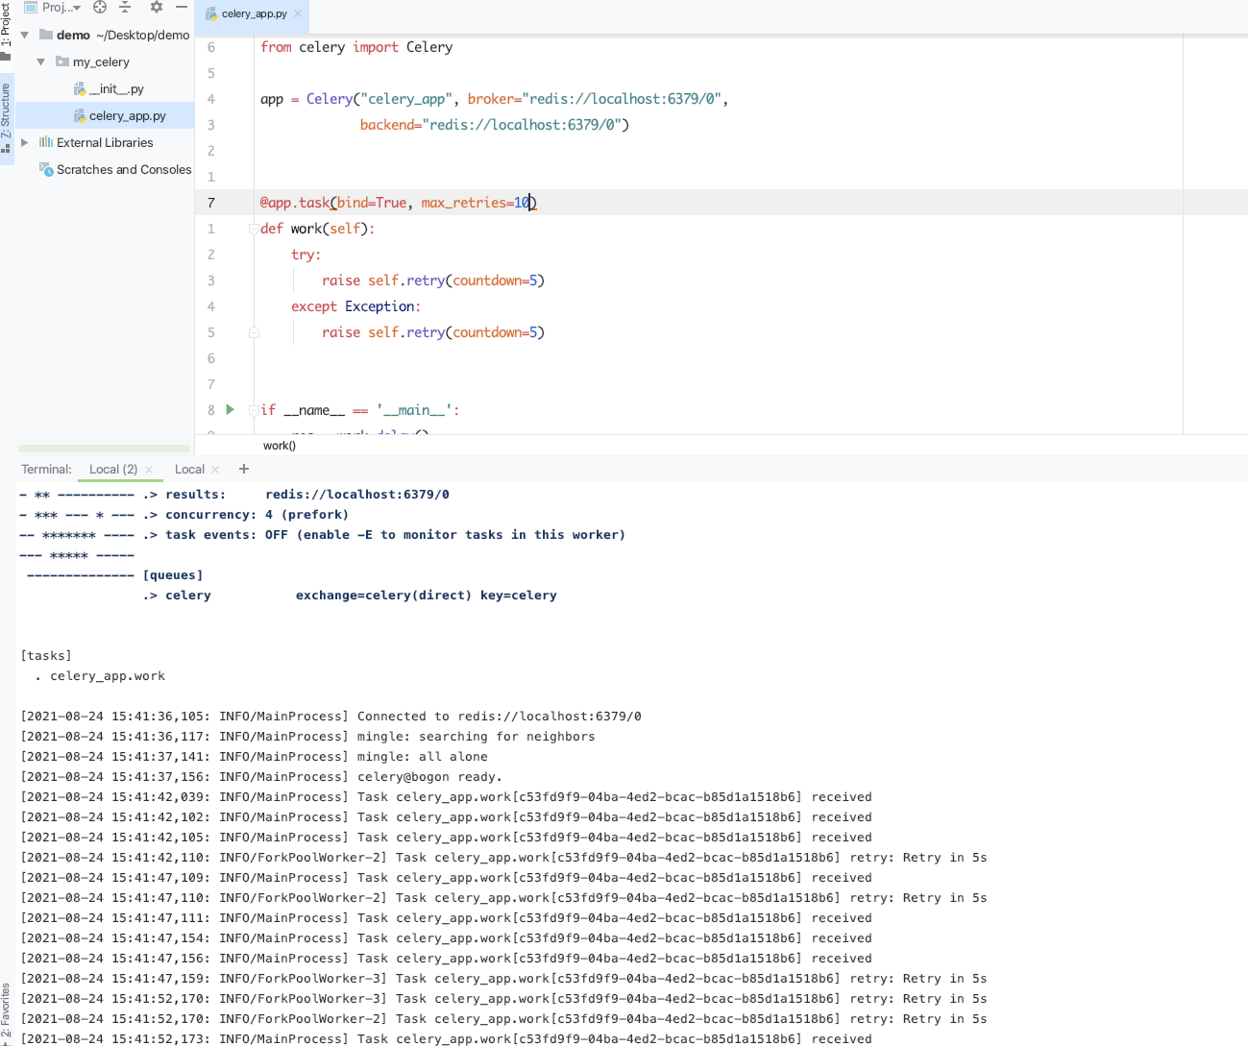
Task: Click Python file icon in editor tab
Action: tap(211, 13)
